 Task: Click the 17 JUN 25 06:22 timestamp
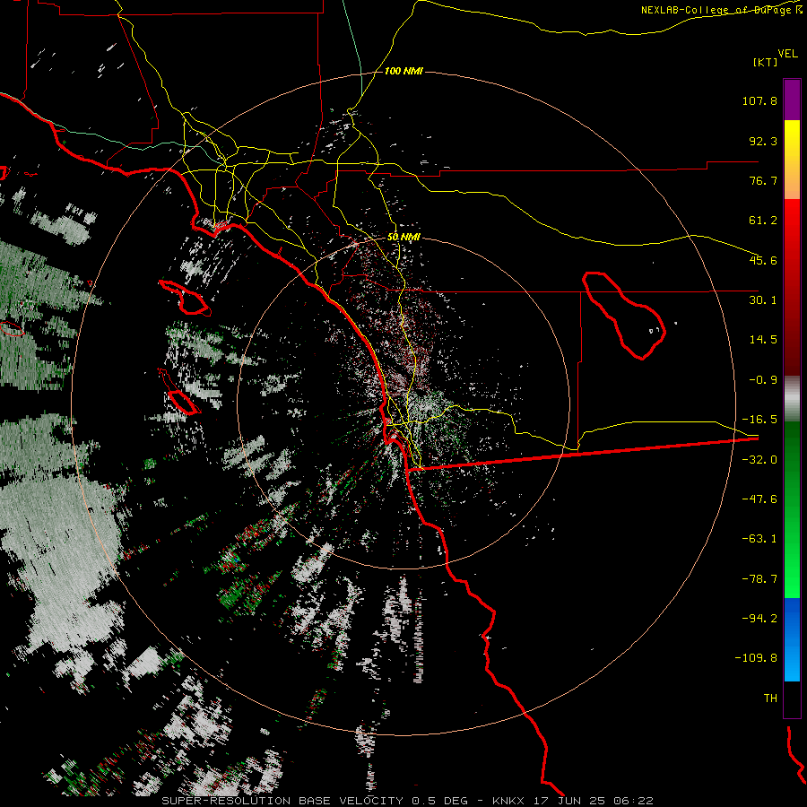point(594,801)
